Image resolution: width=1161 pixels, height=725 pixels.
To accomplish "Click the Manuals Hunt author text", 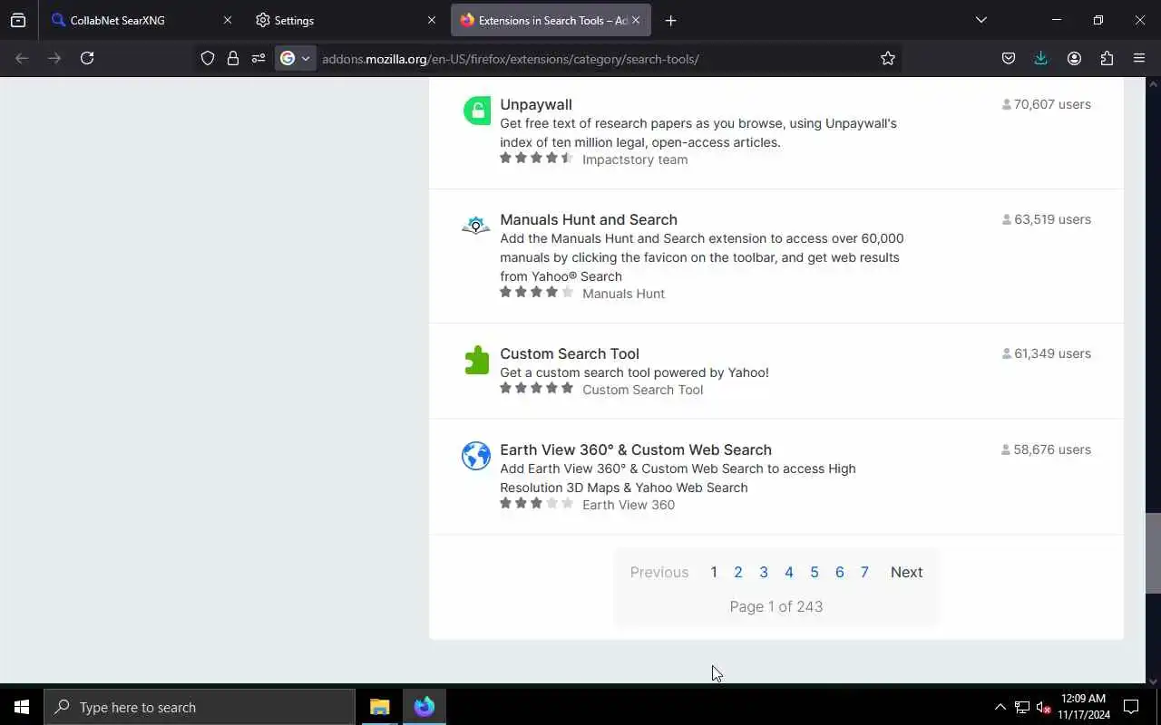I will 623,294.
